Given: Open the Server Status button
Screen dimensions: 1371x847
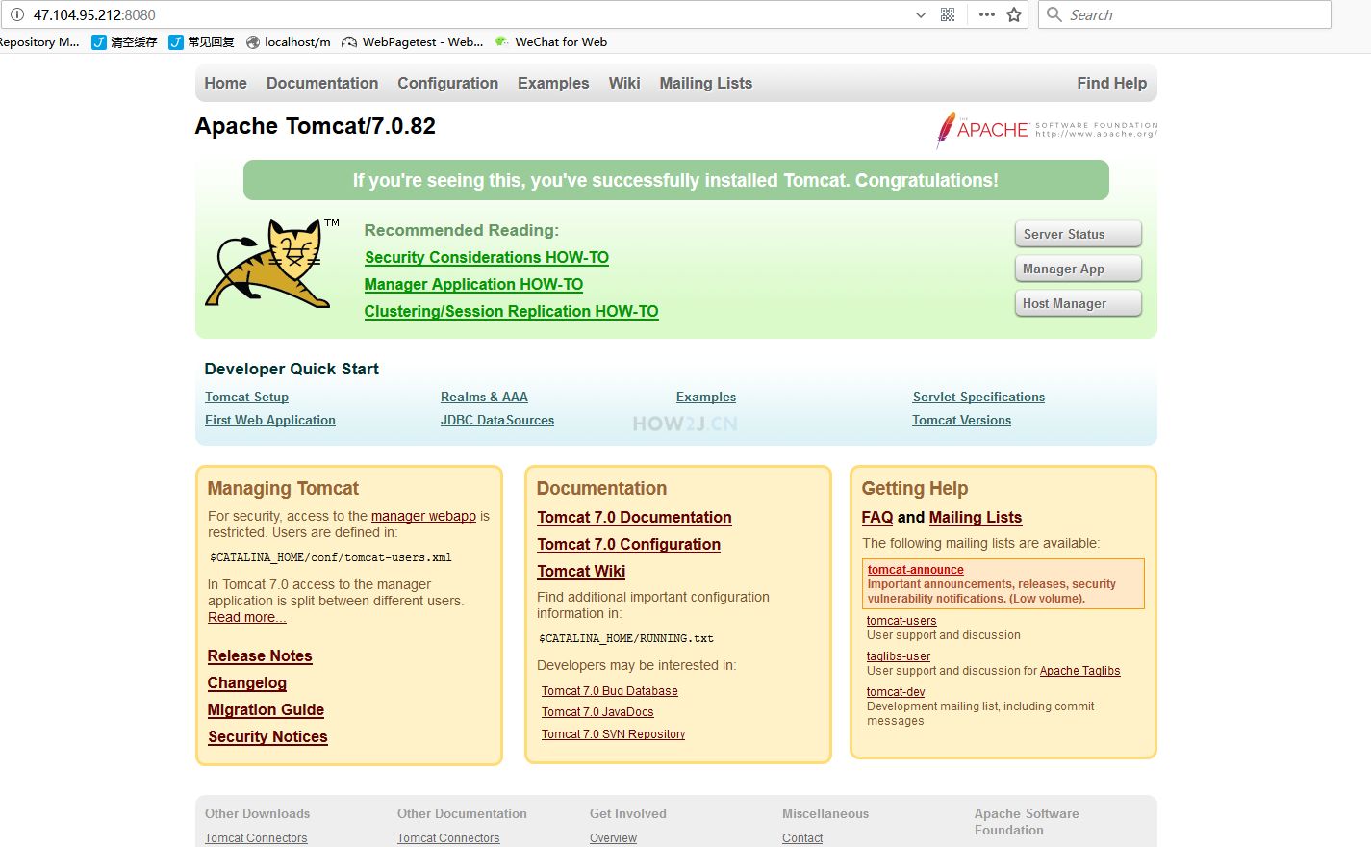Looking at the screenshot, I should 1079,234.
